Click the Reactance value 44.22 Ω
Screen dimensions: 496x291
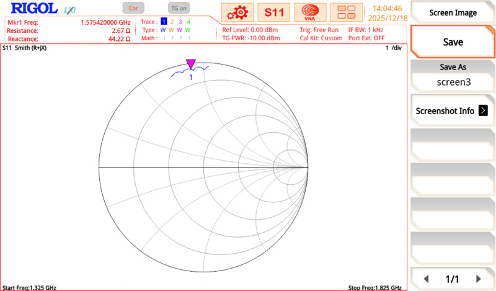pos(119,39)
